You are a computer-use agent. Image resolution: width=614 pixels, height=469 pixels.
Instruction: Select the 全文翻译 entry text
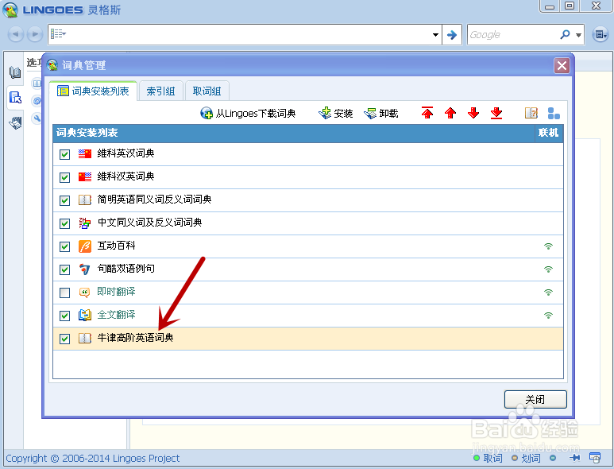116,315
